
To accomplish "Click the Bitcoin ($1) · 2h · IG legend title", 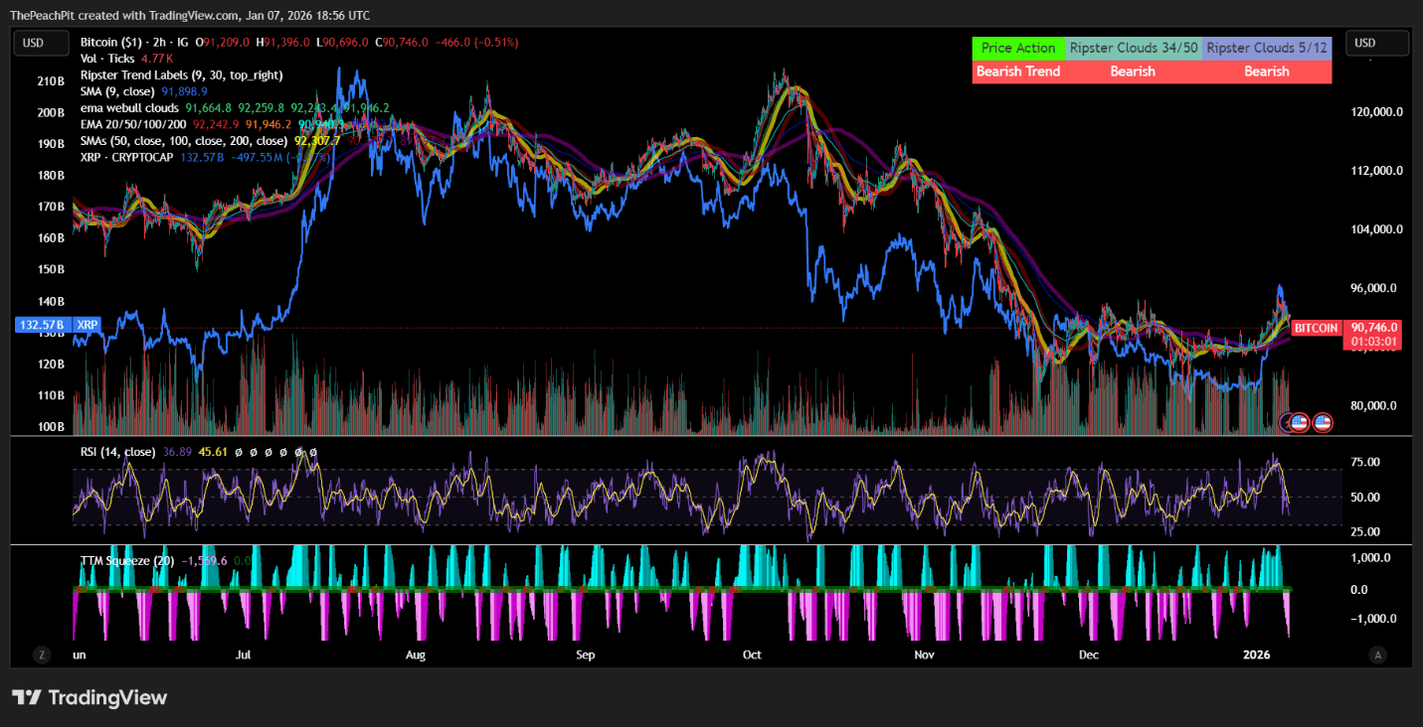I will 131,42.
